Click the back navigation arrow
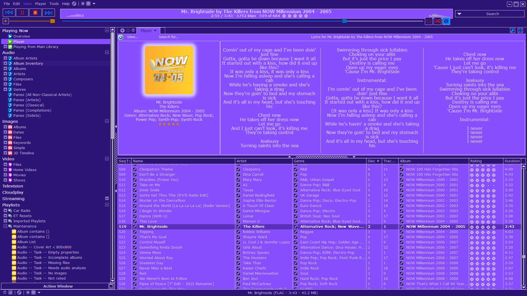 coord(122,30)
